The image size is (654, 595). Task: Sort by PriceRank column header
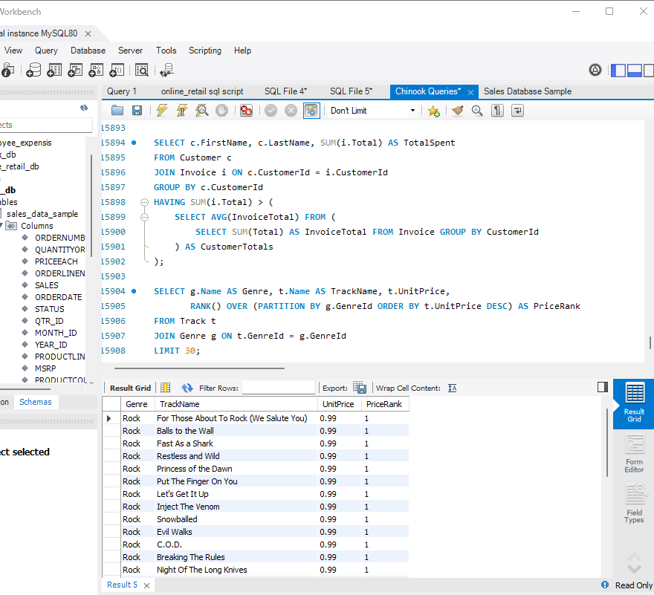[x=384, y=404]
